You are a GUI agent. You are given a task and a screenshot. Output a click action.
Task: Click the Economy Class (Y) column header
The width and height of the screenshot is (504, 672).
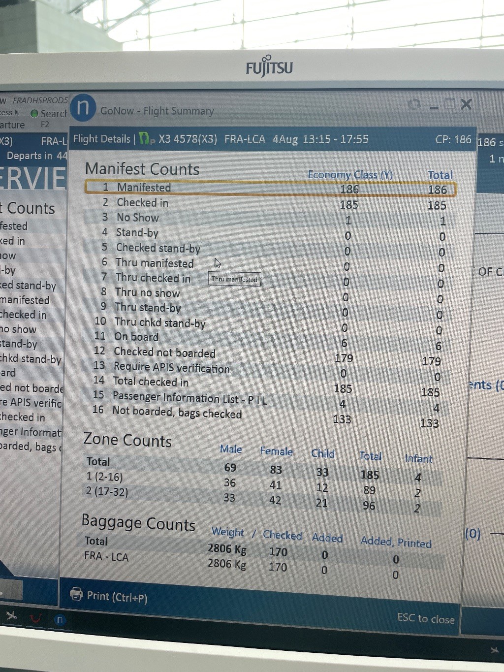click(x=349, y=175)
